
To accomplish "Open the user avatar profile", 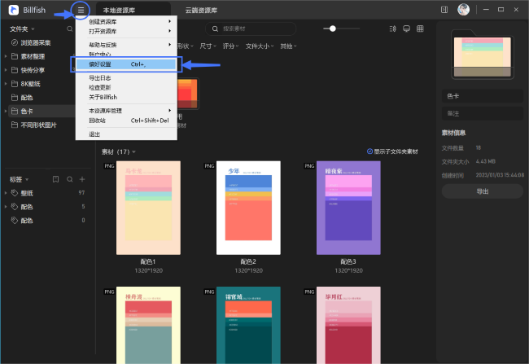I will 463,10.
